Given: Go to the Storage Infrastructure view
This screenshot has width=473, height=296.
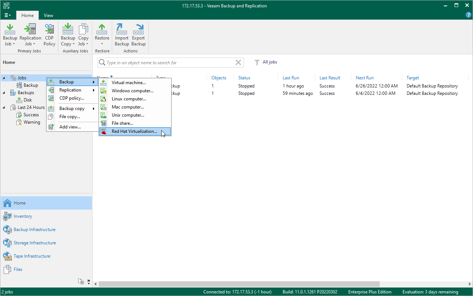Looking at the screenshot, I should (x=35, y=243).
